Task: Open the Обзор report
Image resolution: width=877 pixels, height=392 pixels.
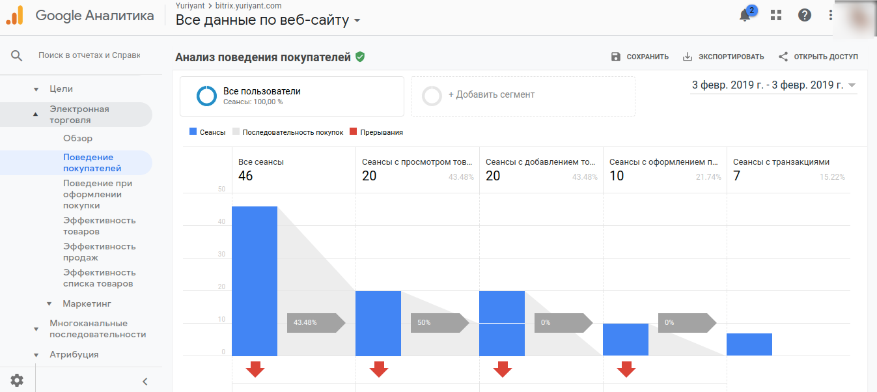Action: tap(77, 138)
